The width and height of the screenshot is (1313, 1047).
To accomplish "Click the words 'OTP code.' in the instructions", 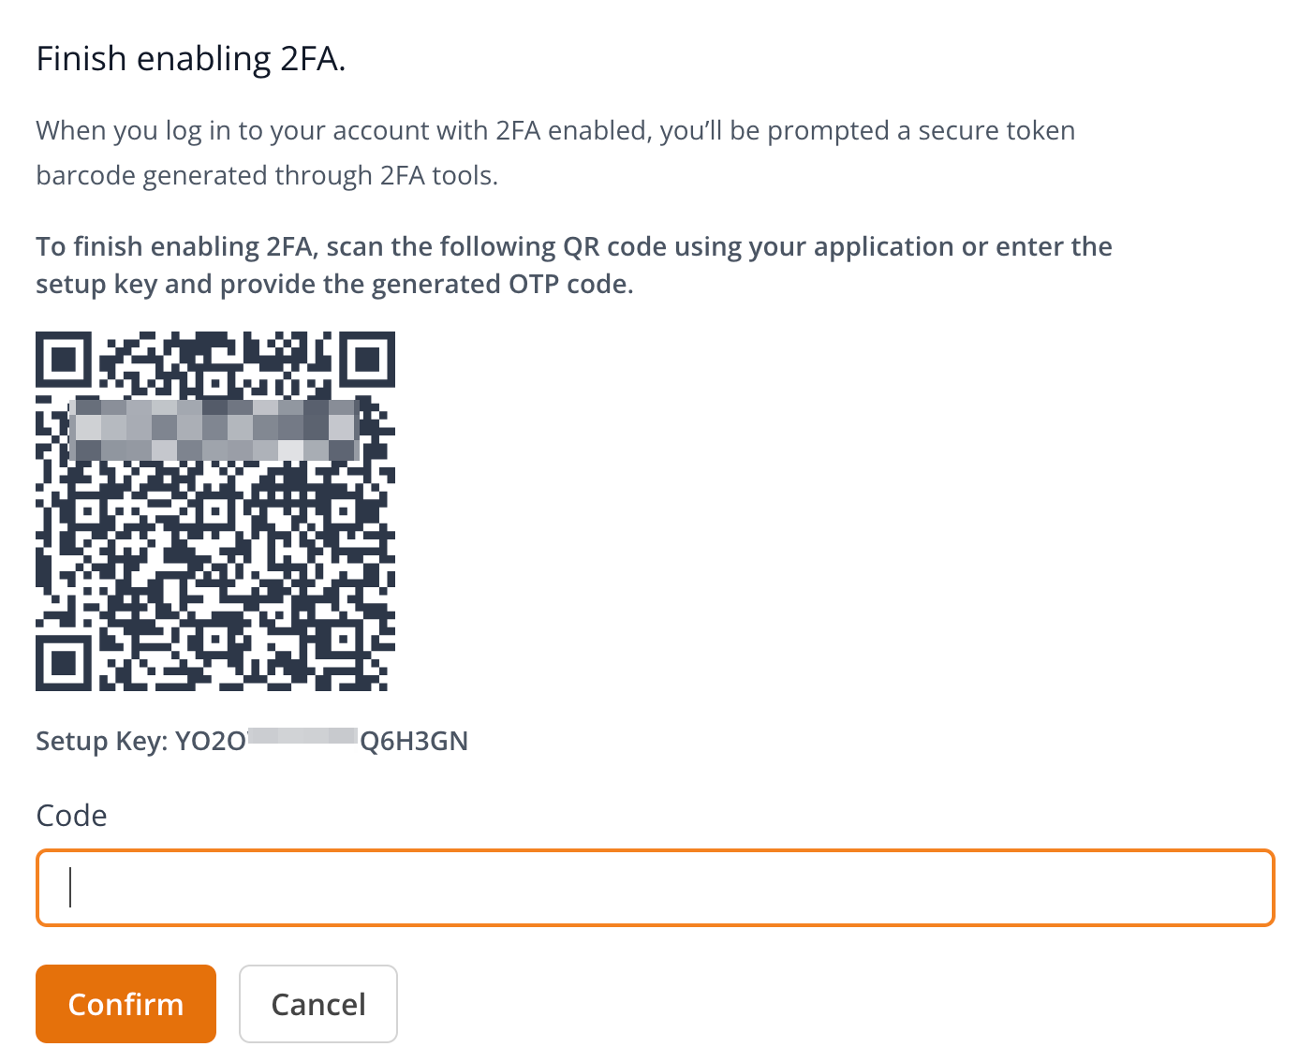I will [570, 285].
